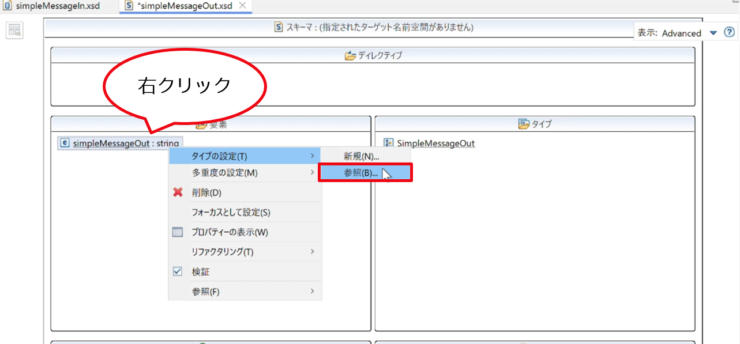Click the schema S icon in header
Screen dimensions: 740x344
coord(279,27)
